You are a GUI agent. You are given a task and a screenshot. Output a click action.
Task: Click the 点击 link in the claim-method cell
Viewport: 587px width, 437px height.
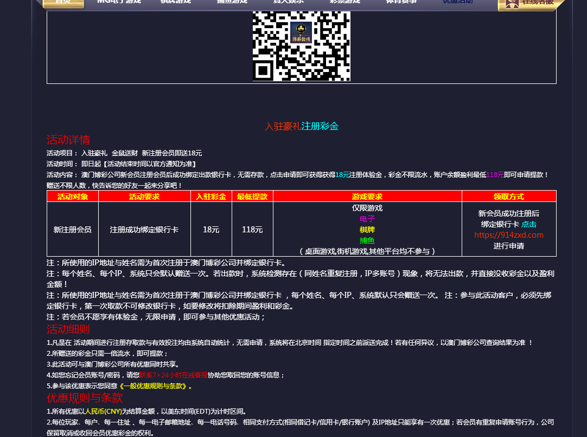pos(528,224)
